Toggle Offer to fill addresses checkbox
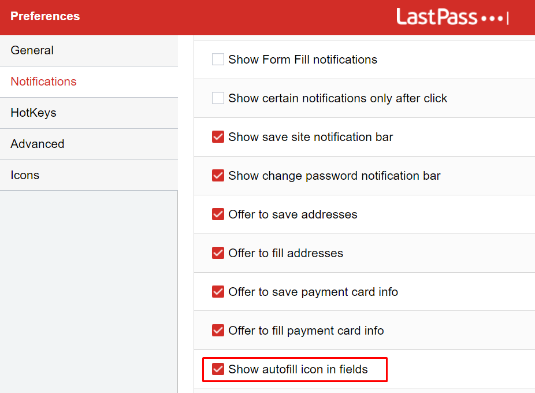This screenshot has height=393, width=535. pyautogui.click(x=218, y=253)
